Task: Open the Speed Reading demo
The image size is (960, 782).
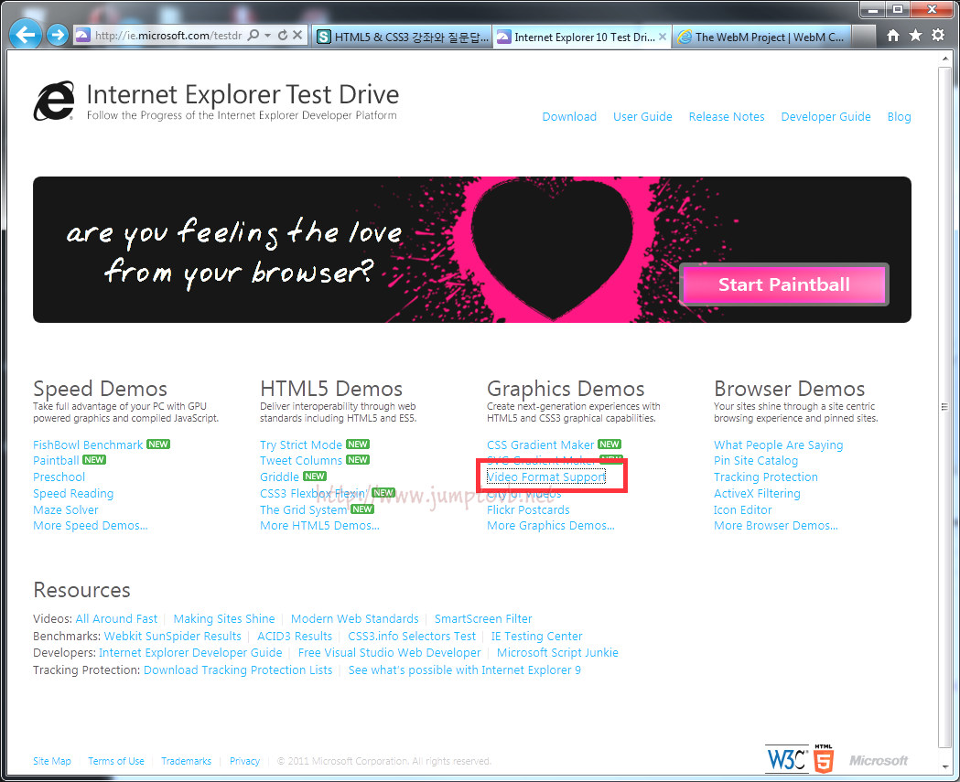Action: coord(73,493)
